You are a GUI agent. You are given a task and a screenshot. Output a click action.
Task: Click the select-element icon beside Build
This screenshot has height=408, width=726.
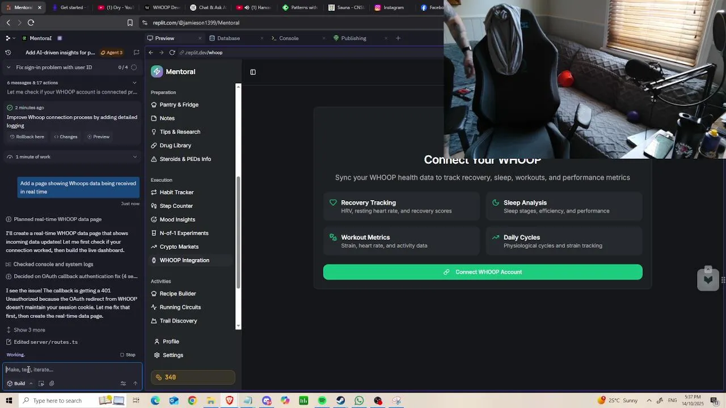click(41, 384)
